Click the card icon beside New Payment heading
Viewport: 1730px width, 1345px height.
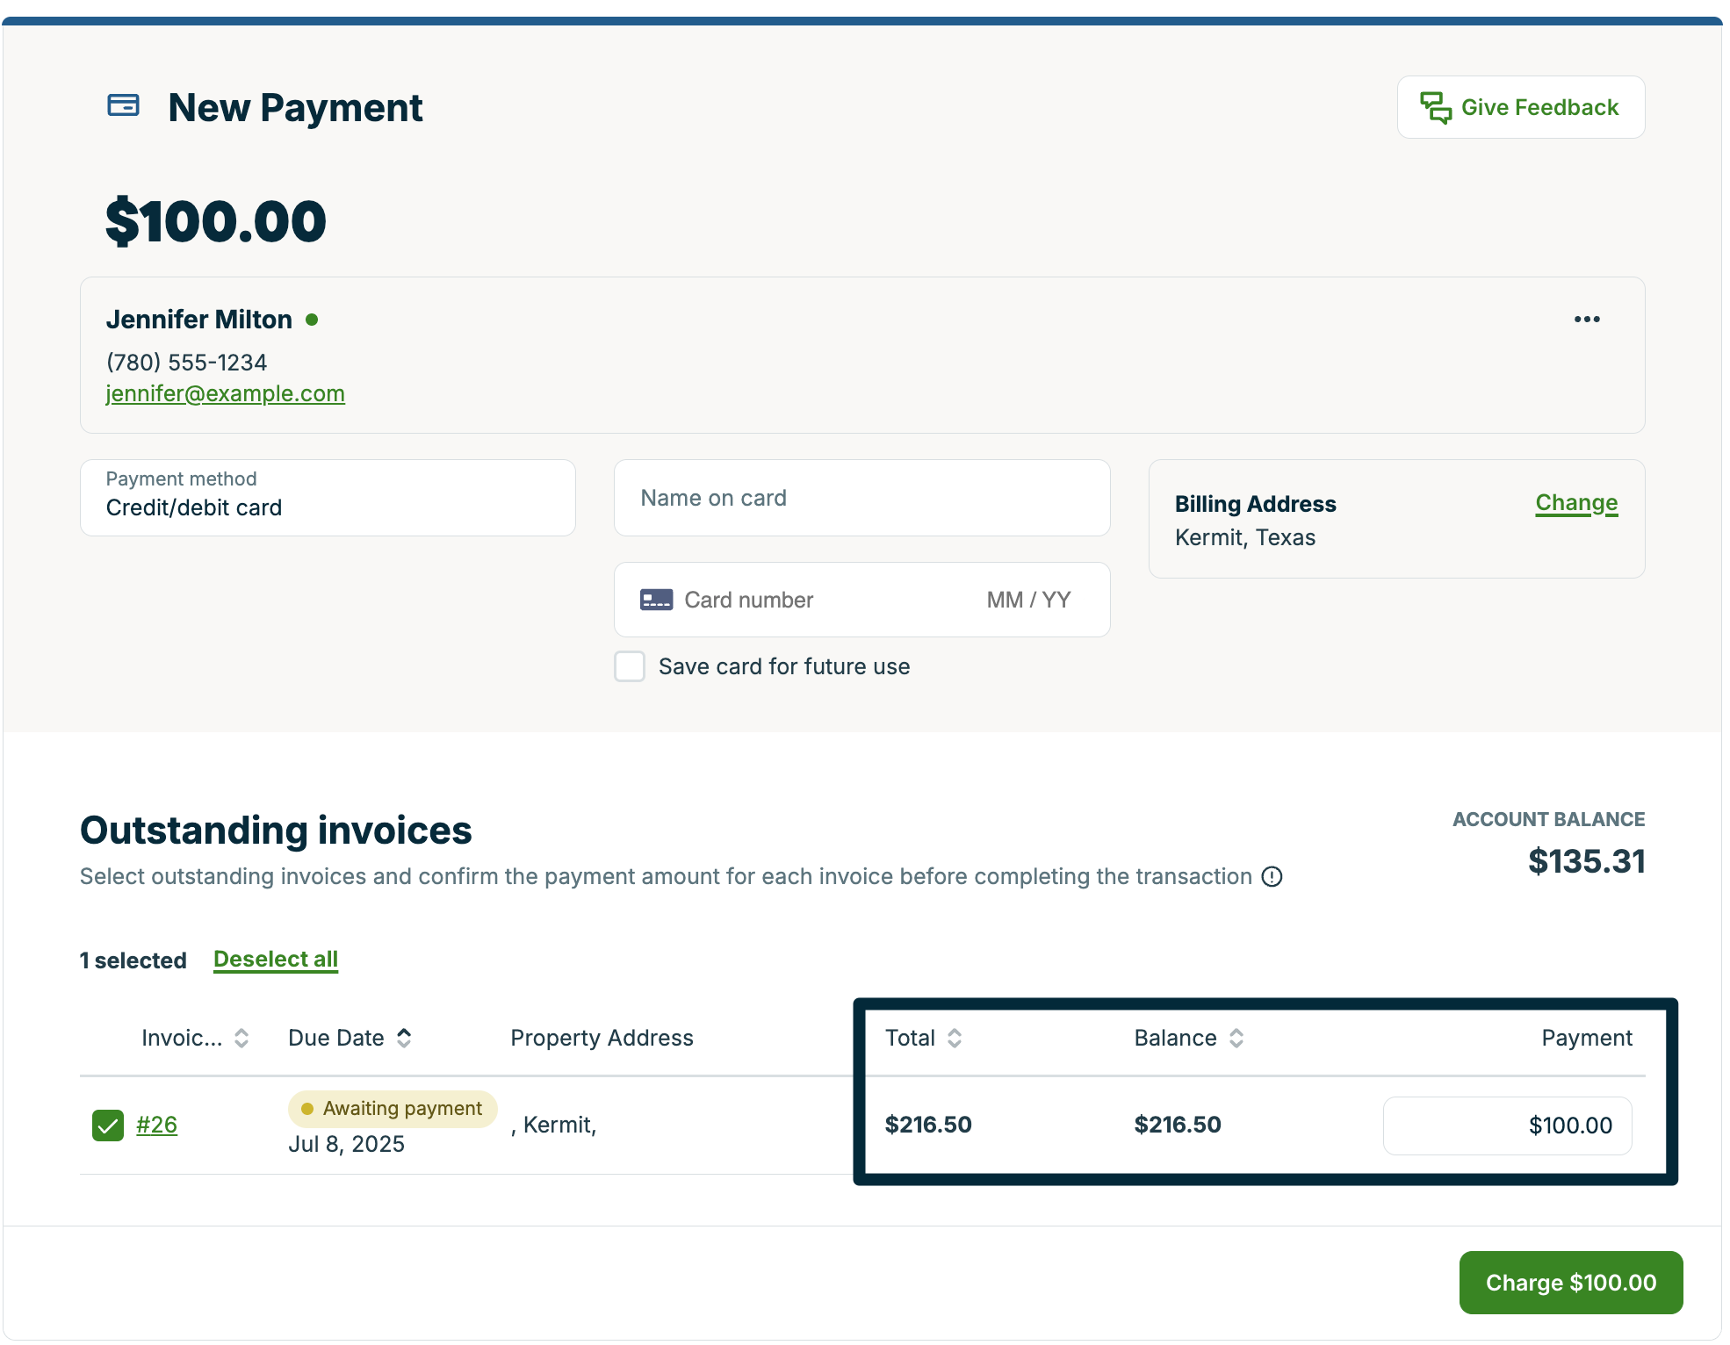click(122, 106)
